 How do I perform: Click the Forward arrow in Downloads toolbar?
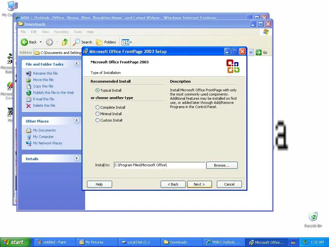tap(49, 42)
